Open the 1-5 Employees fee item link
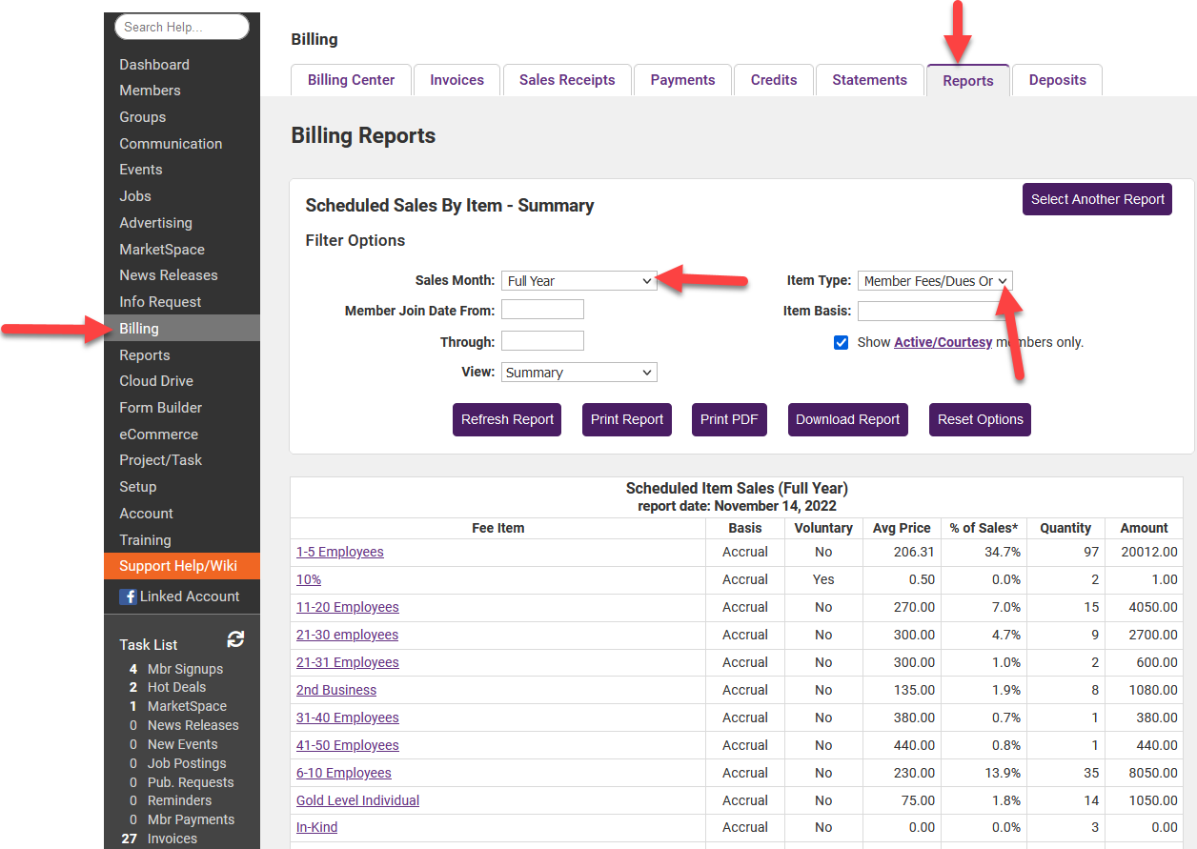 339,552
